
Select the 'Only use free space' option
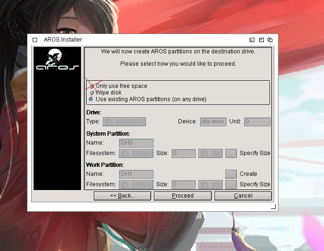coord(92,86)
